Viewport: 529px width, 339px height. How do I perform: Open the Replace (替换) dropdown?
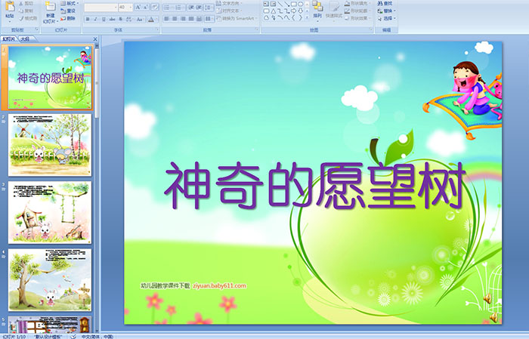pos(387,11)
